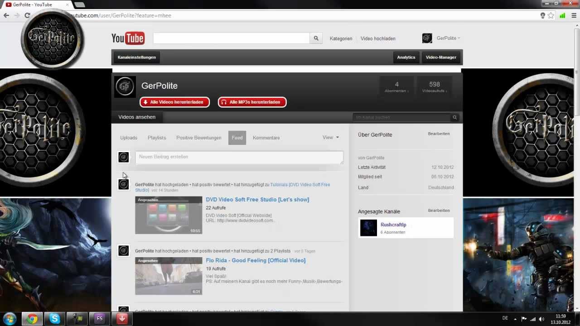This screenshot has width=580, height=326.
Task: Click the Neuen Beitrag erstellen field
Action: pyautogui.click(x=239, y=157)
